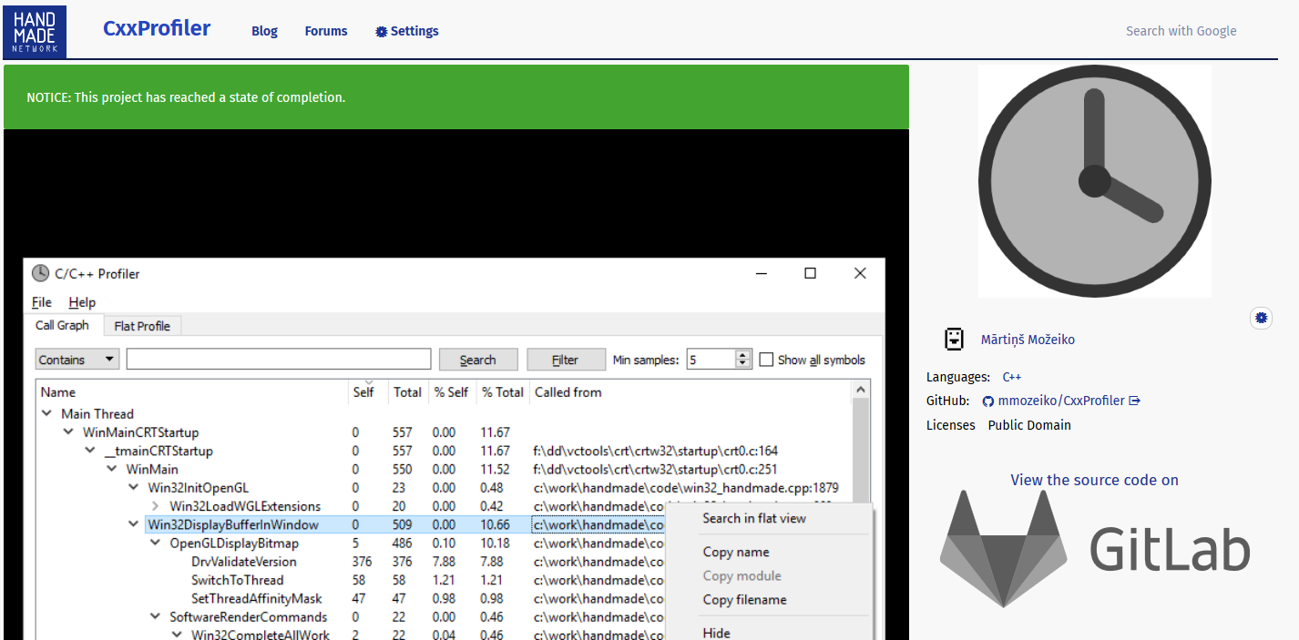Go to Forums
The height and width of the screenshot is (640, 1299).
(x=326, y=31)
